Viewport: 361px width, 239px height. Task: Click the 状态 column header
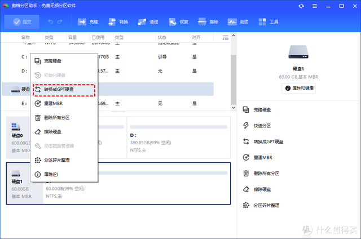tap(162, 37)
